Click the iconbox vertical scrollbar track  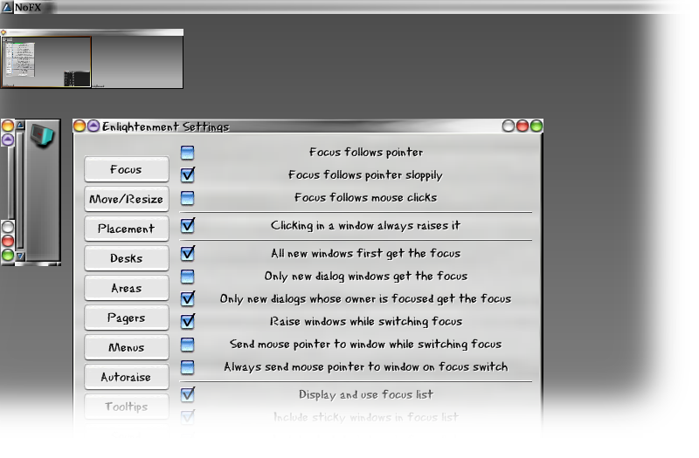click(20, 191)
